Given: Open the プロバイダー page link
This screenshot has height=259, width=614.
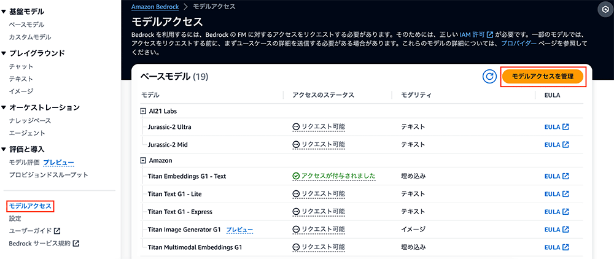Looking at the screenshot, I should (x=519, y=44).
